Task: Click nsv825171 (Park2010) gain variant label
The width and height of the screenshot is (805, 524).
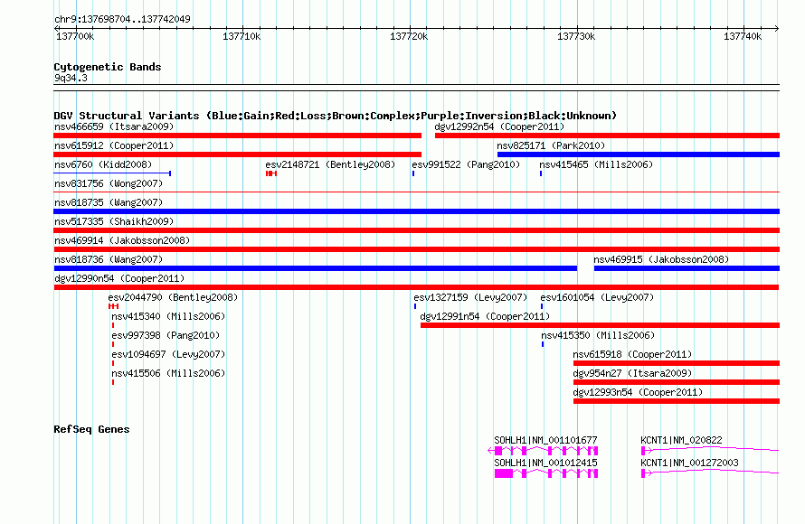Action: pyautogui.click(x=551, y=145)
